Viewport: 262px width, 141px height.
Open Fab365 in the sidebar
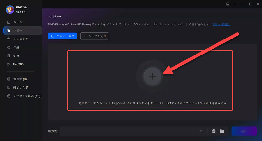(22, 64)
